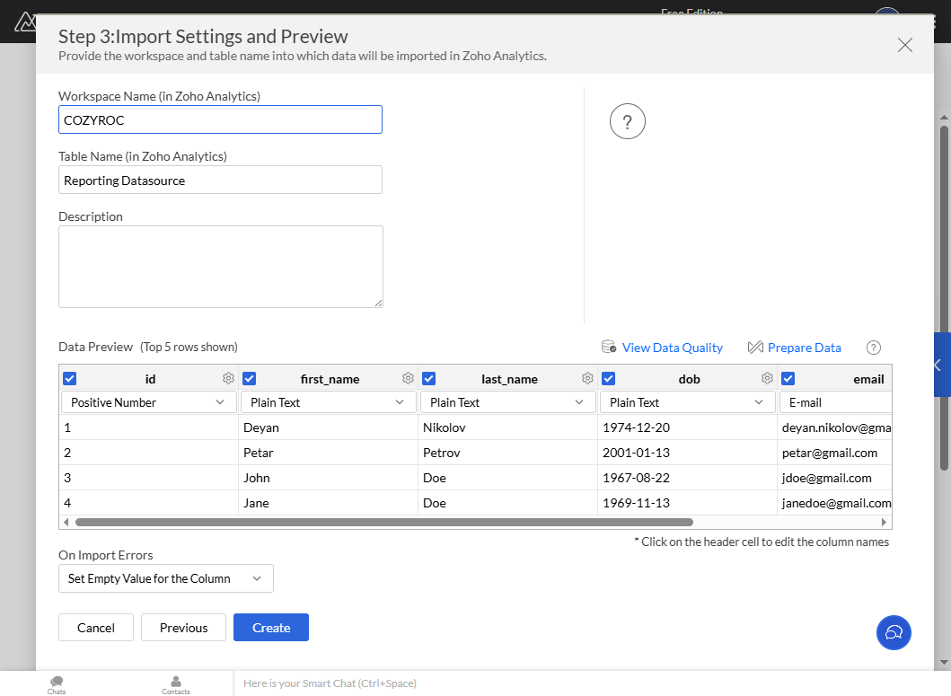Open settings gear for first_name column
This screenshot has width=951, height=696.
[408, 379]
